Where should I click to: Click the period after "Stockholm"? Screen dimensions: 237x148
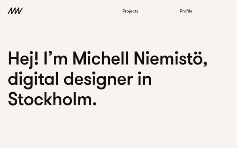click(94, 104)
